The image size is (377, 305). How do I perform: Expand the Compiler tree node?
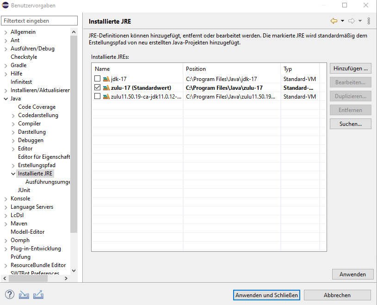pos(13,124)
